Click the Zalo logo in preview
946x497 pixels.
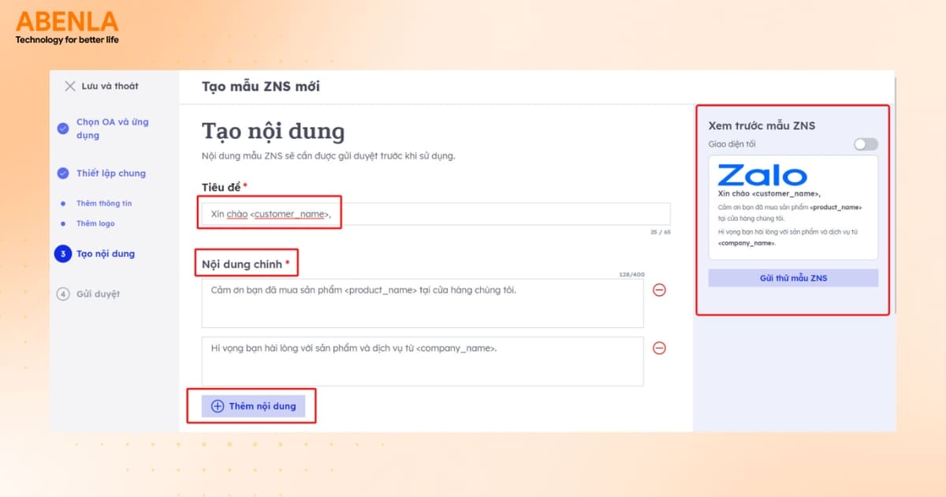point(762,174)
